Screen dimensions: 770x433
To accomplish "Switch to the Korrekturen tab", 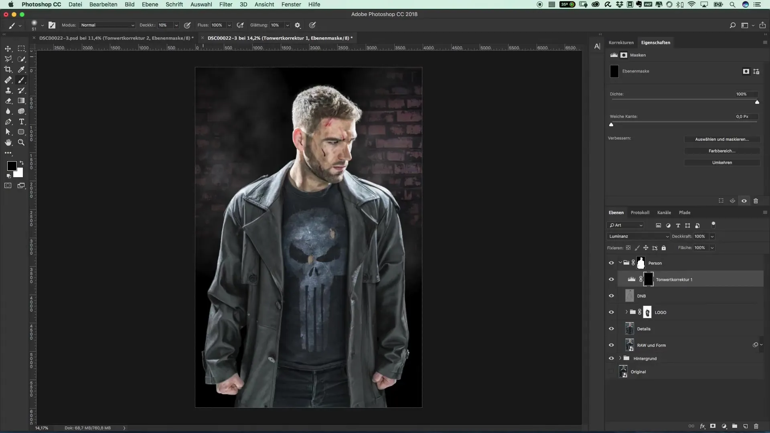I will tap(621, 42).
